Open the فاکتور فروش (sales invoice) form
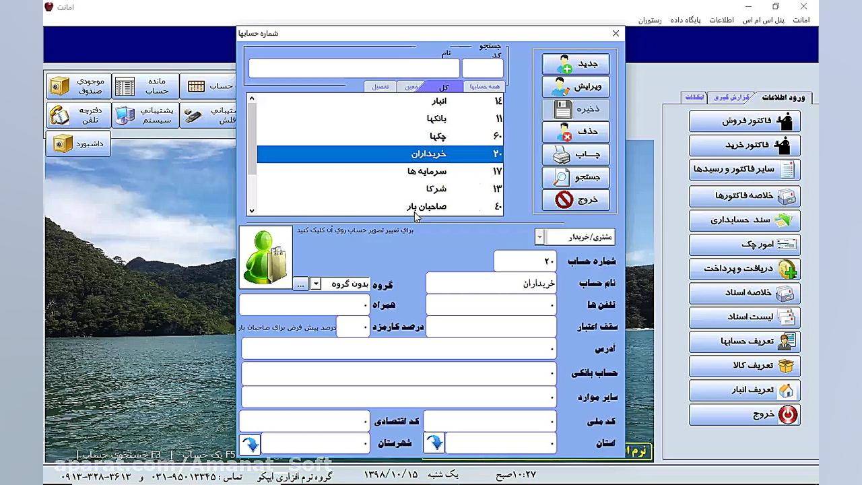The image size is (862, 485). (x=743, y=121)
